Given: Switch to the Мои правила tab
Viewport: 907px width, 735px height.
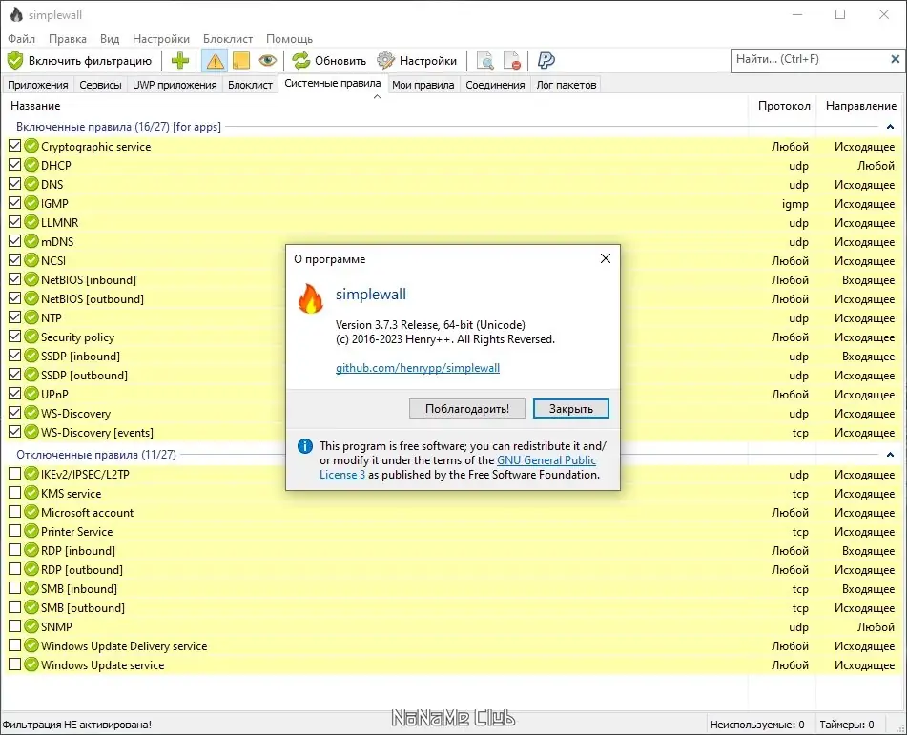Looking at the screenshot, I should click(423, 85).
